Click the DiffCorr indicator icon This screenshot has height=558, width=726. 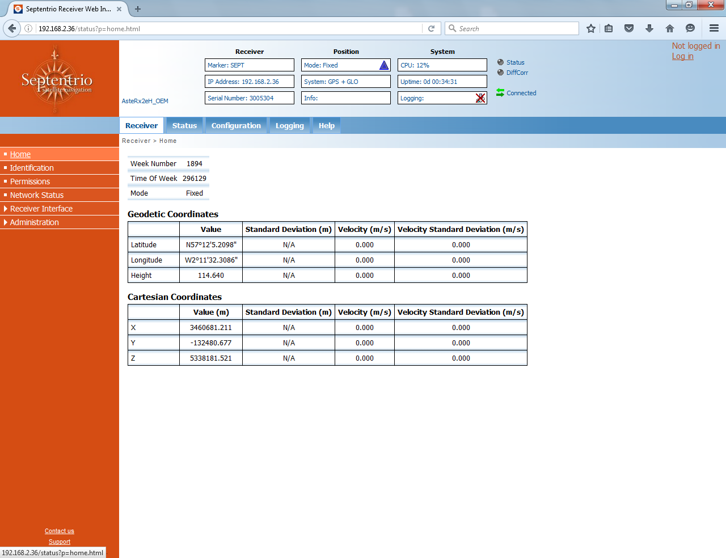[x=500, y=73]
